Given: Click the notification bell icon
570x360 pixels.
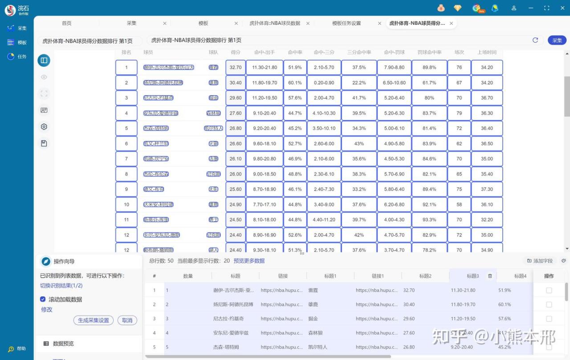Looking at the screenshot, I should click(x=495, y=8).
